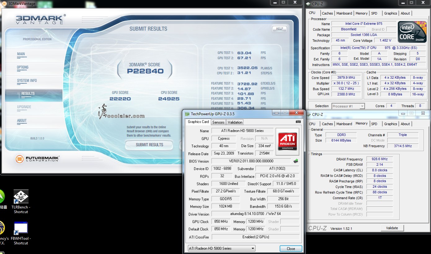Switch to the Validation tab in GPU-Z

coord(235,122)
